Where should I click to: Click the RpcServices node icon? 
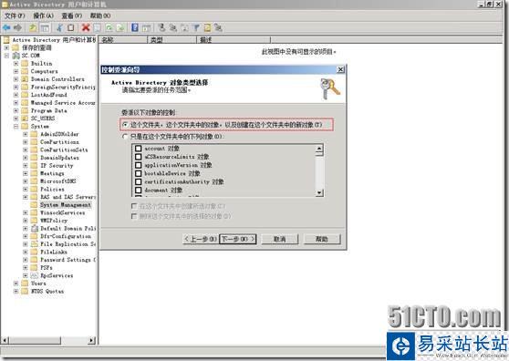coord(35,275)
